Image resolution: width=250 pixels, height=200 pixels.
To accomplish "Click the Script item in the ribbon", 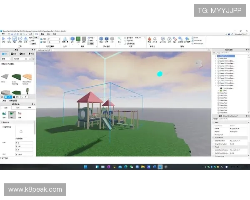I will [x=199, y=37].
